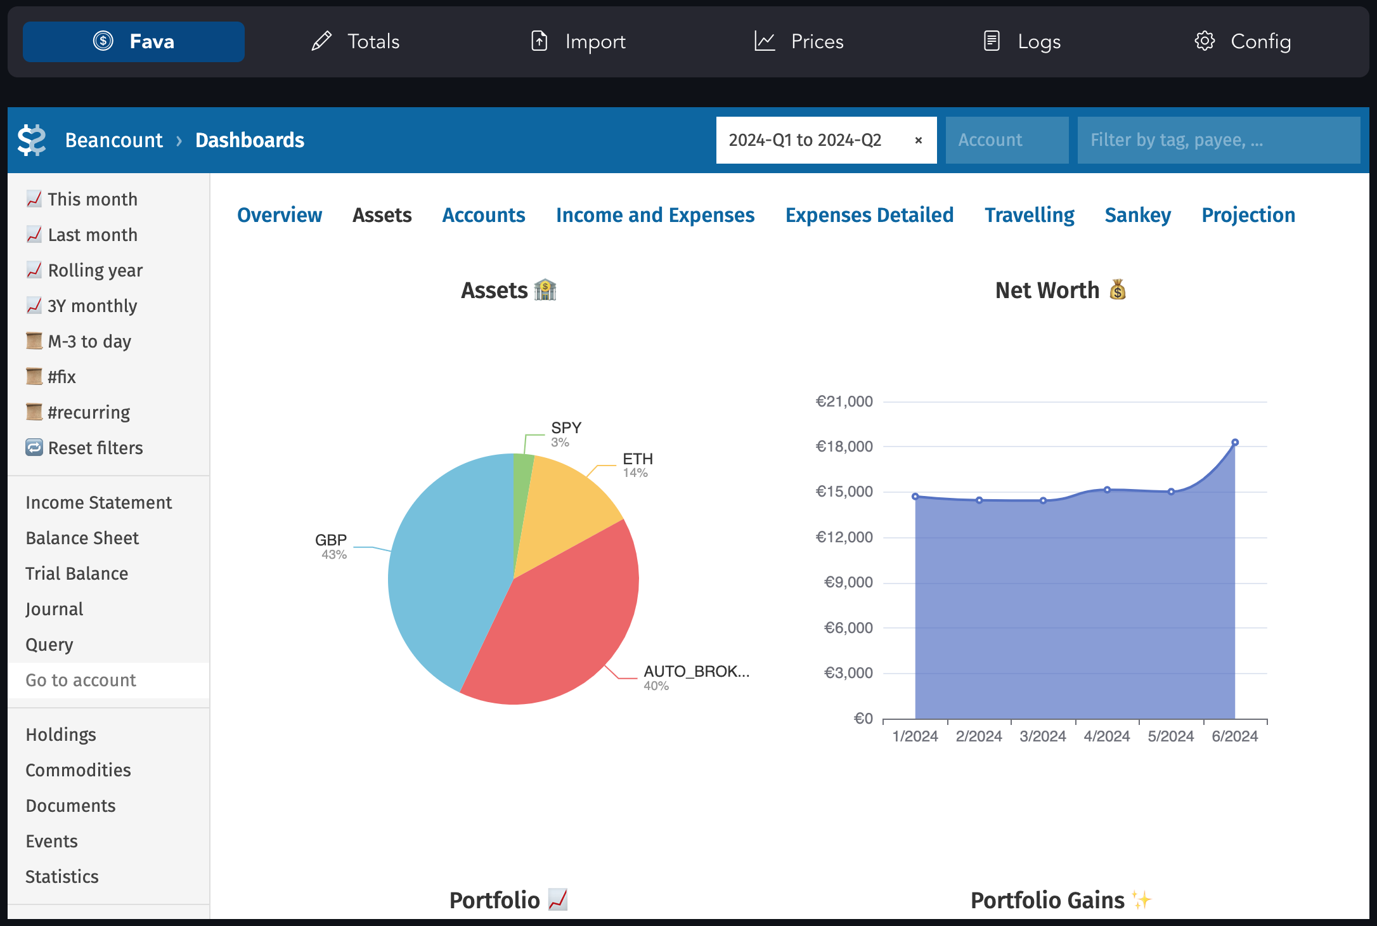The height and width of the screenshot is (926, 1377).
Task: Select the Rolling year sidebar link
Action: 95,270
